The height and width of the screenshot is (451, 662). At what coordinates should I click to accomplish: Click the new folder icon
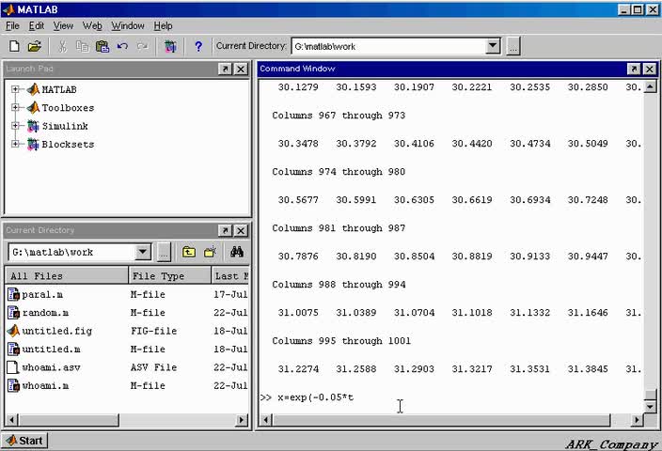coord(210,253)
